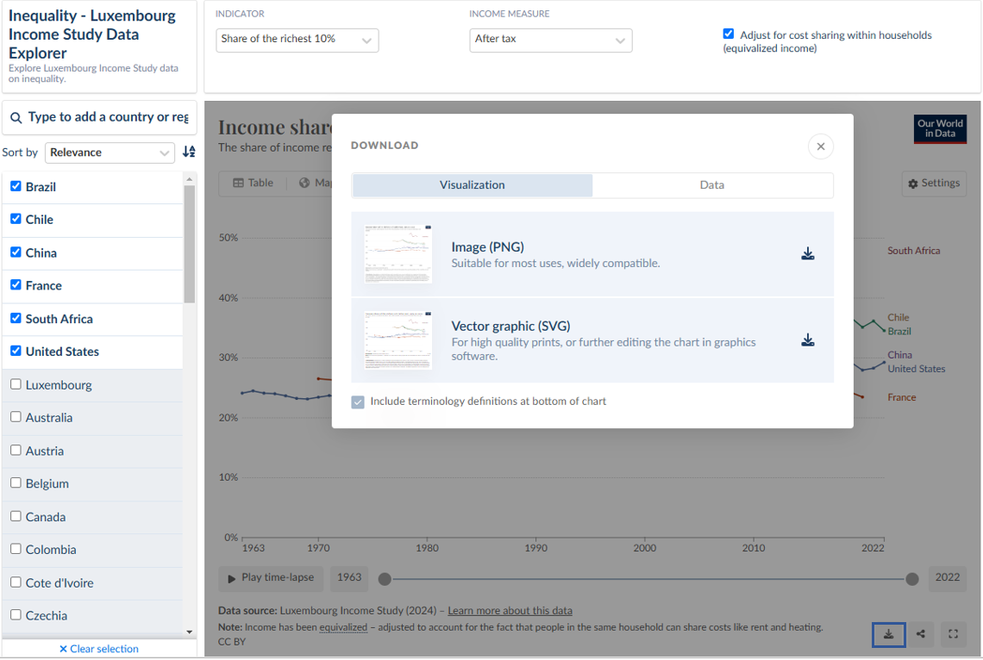Click the sort direction icon next to Relevance

(189, 153)
